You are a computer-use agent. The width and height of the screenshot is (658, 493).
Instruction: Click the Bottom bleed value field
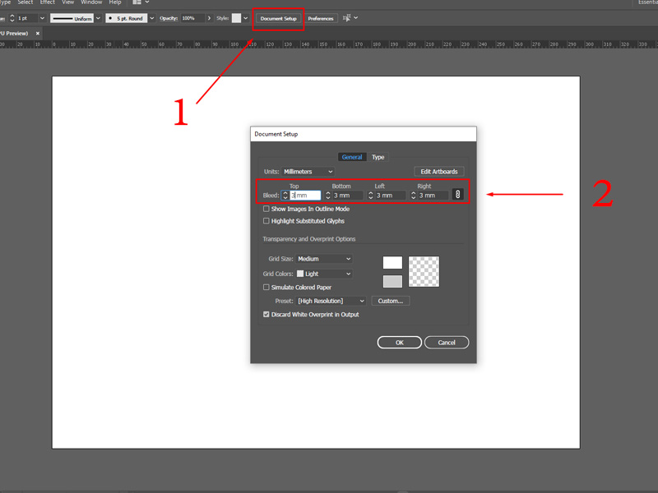click(348, 196)
